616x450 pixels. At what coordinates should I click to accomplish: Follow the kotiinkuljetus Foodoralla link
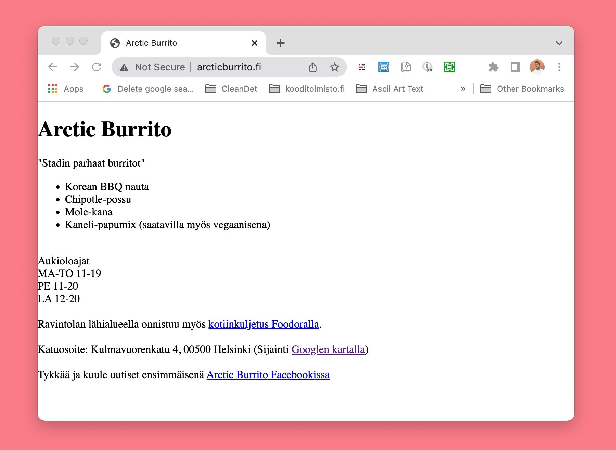pos(264,324)
